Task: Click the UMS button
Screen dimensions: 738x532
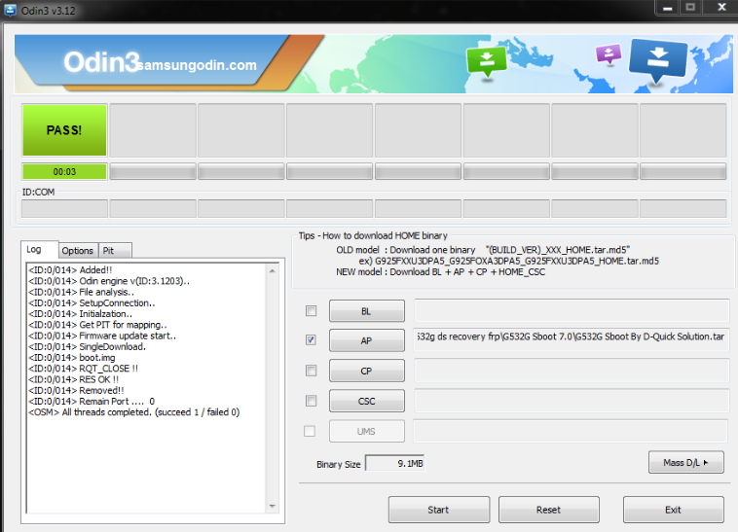Action: (x=367, y=431)
